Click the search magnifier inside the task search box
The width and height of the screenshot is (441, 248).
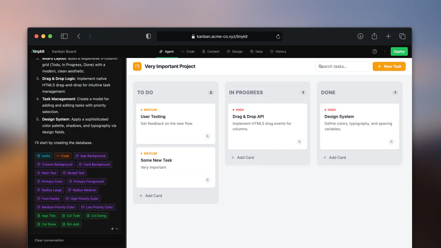(320, 66)
